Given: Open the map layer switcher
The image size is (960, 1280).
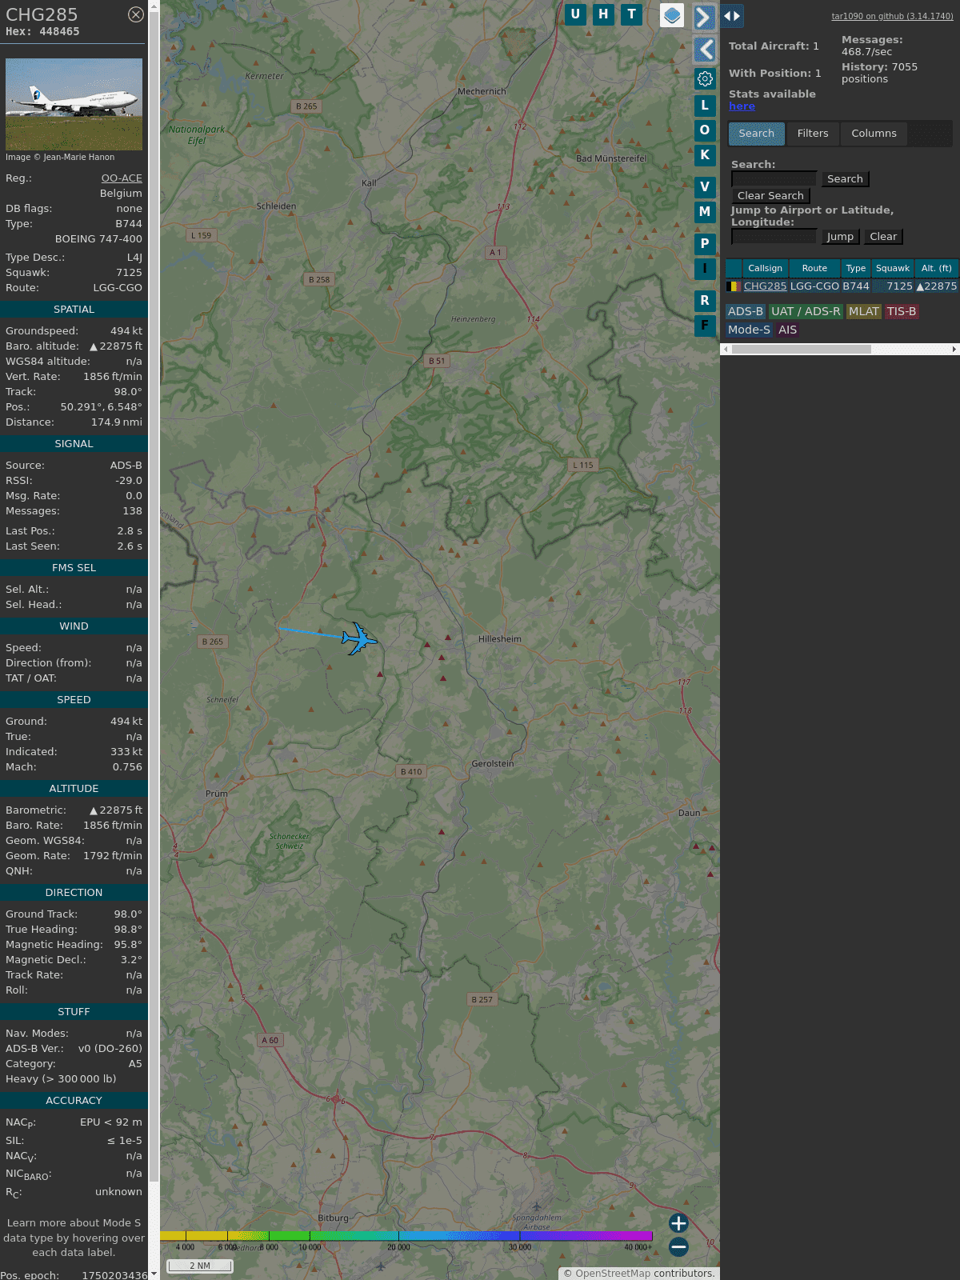Looking at the screenshot, I should [x=672, y=15].
